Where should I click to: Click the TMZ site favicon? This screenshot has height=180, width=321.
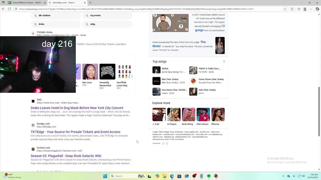(33, 101)
